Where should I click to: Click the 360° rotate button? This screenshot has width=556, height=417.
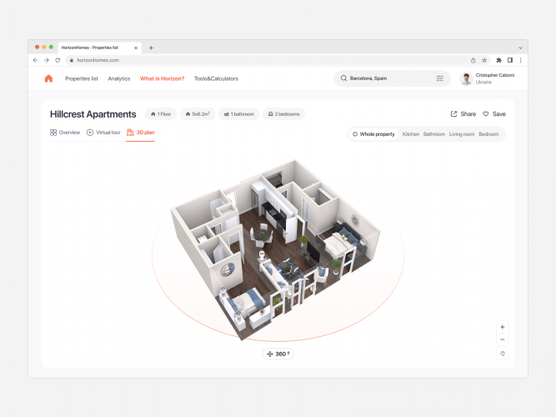(x=278, y=354)
